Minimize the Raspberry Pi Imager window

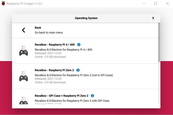[144, 3]
